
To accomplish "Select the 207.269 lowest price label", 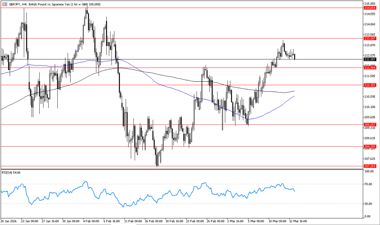I will click(370, 166).
